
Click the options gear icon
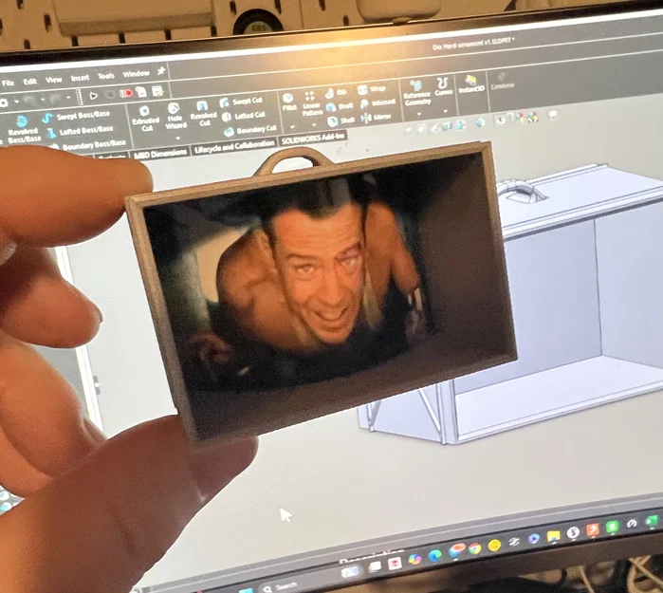[x=4, y=102]
